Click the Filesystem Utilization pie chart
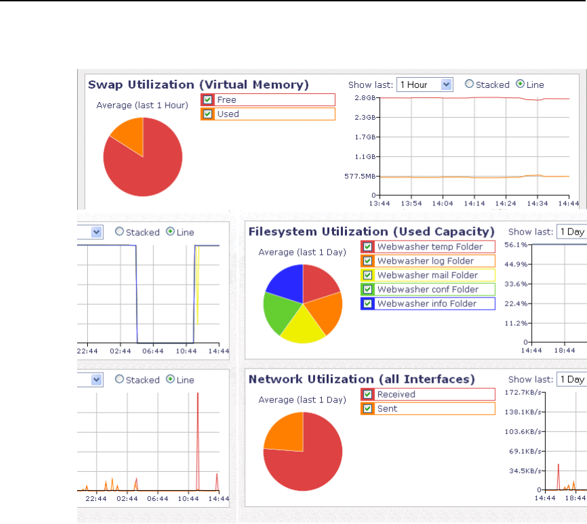This screenshot has height=524, width=587. [x=303, y=304]
